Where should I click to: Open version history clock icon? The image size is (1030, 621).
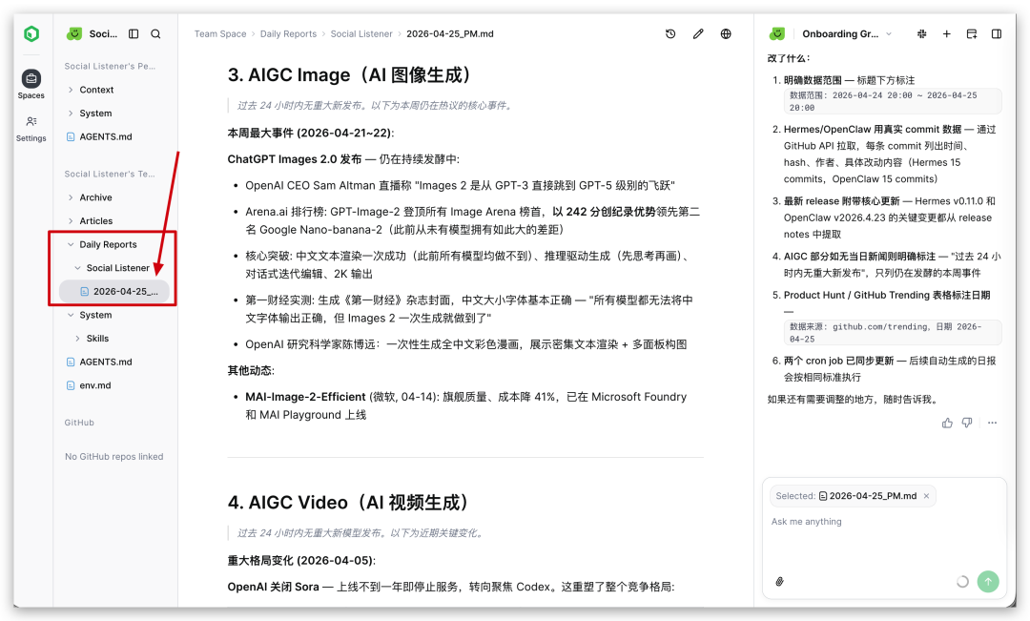click(670, 33)
